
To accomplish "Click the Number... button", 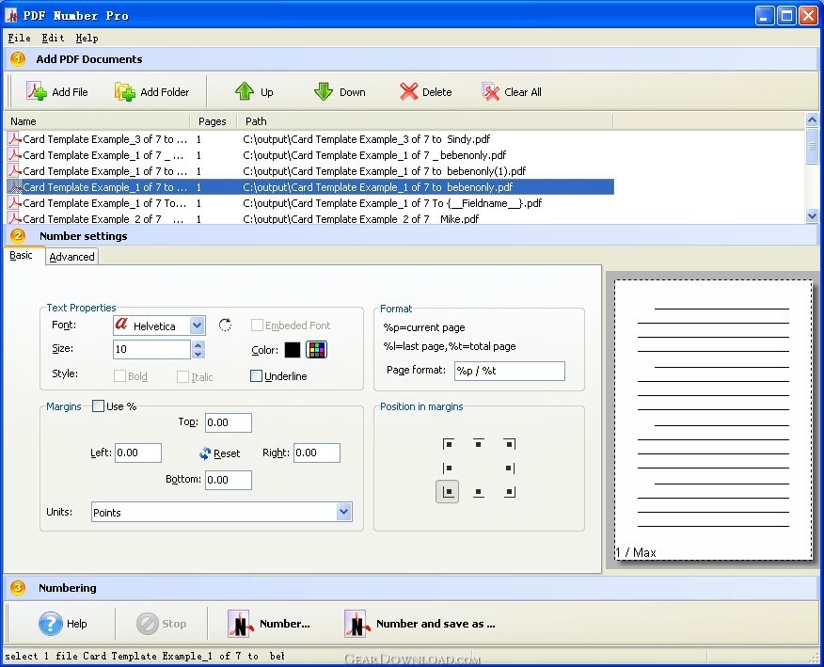I will pos(268,624).
